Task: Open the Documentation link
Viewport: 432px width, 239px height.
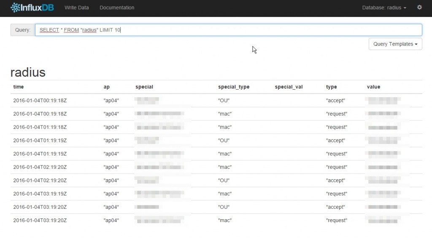Action: [x=117, y=8]
